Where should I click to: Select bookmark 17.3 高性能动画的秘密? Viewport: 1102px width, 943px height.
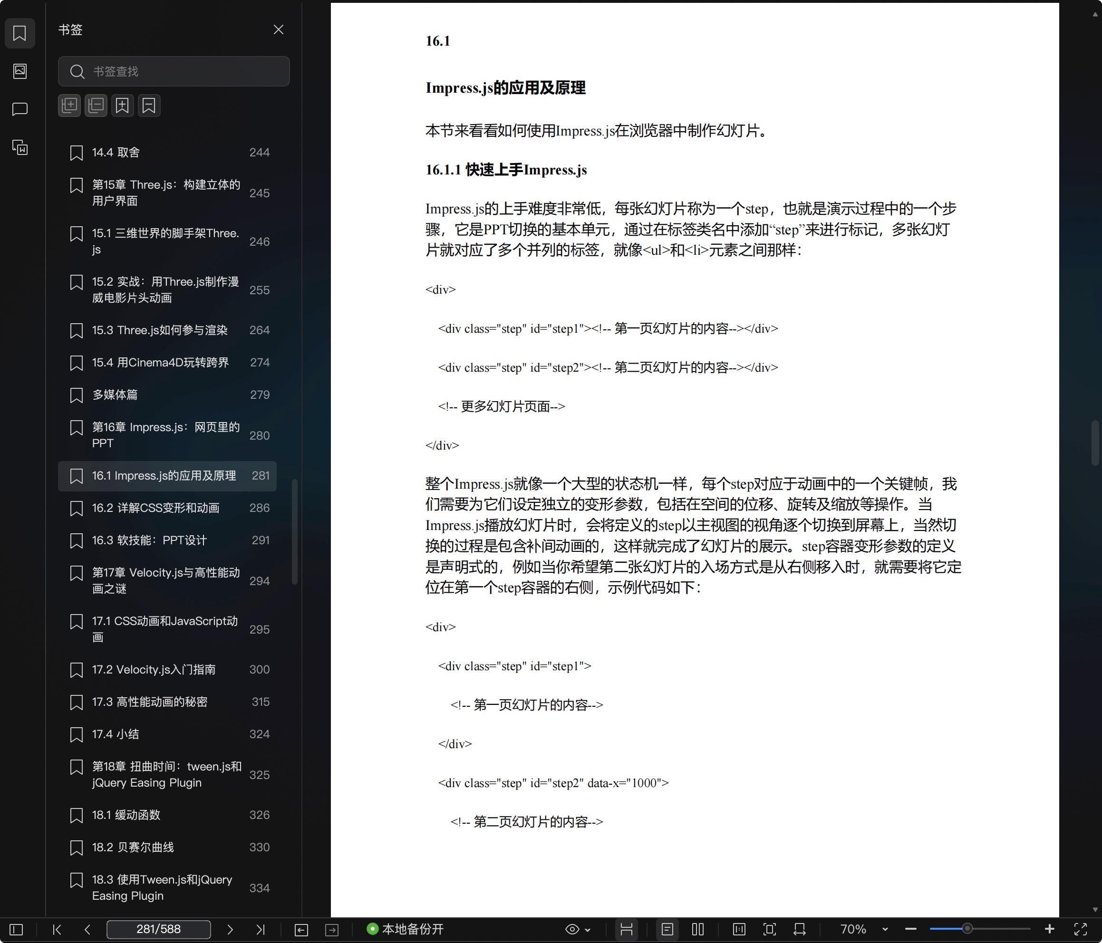pyautogui.click(x=167, y=702)
